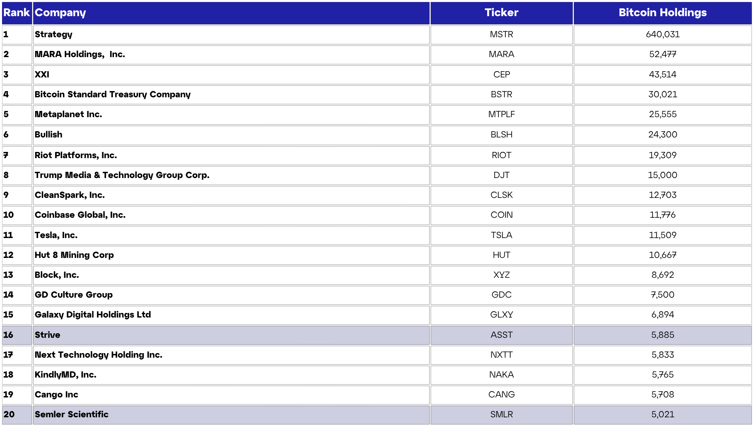Click the MTPLF ticker cell

(501, 115)
